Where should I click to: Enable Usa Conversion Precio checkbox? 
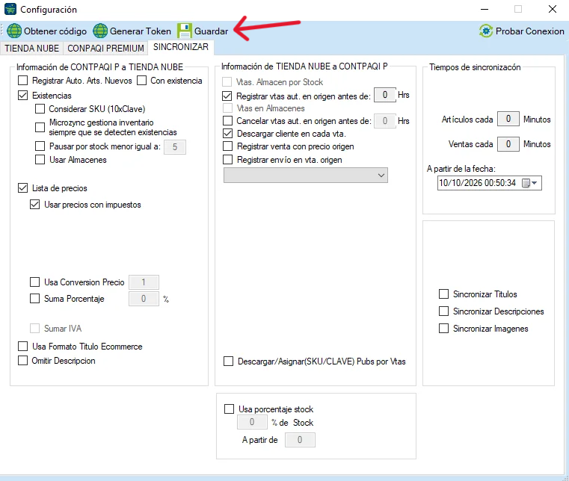pos(35,282)
